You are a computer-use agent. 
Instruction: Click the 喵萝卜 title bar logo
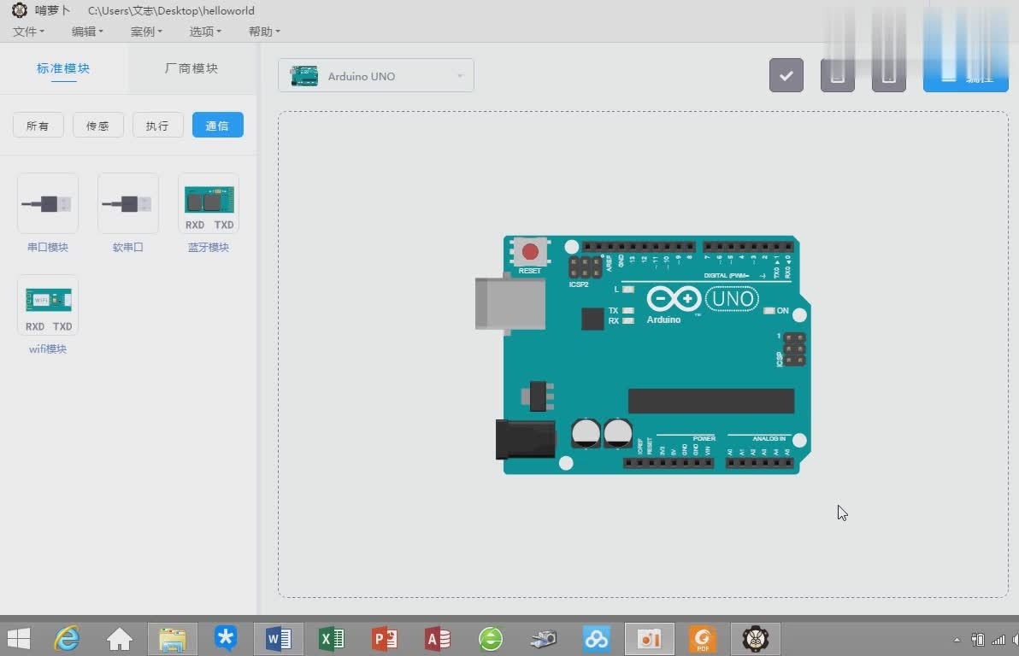coord(20,9)
